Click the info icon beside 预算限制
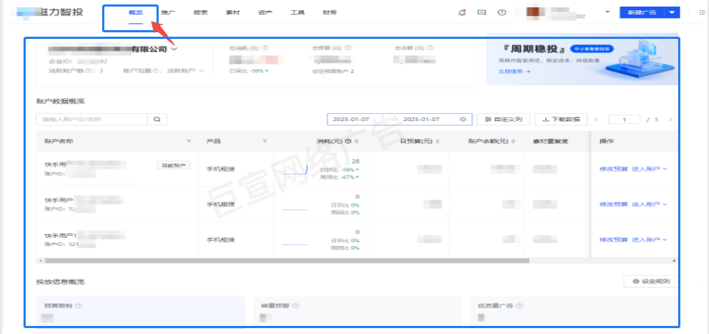This screenshot has height=334, width=709. point(79,306)
